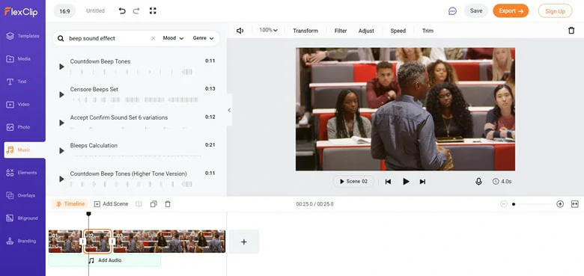The height and width of the screenshot is (276, 584).
Task: Select the Bleeps Calculation track title
Action: 94,145
